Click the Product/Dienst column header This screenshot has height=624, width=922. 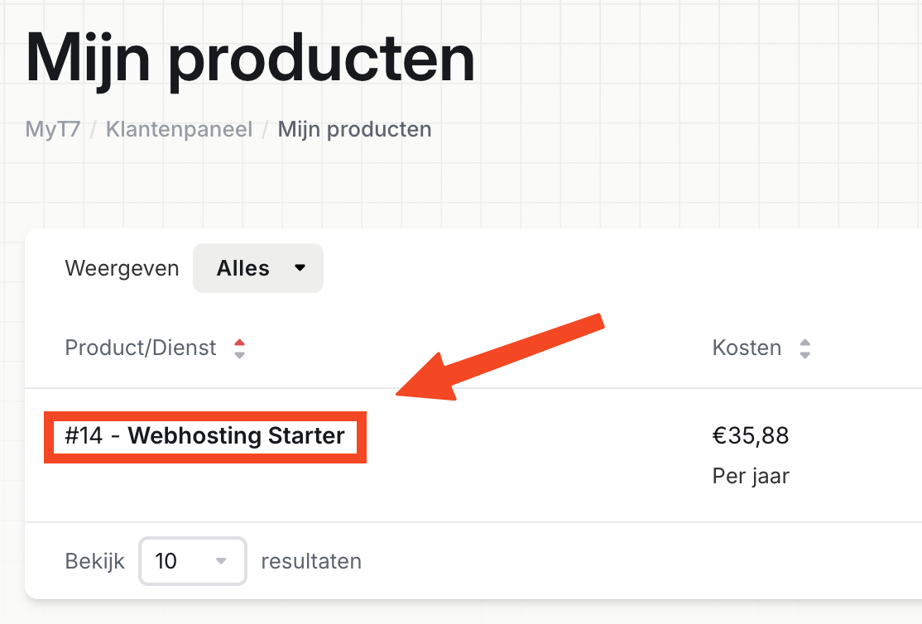tap(141, 348)
